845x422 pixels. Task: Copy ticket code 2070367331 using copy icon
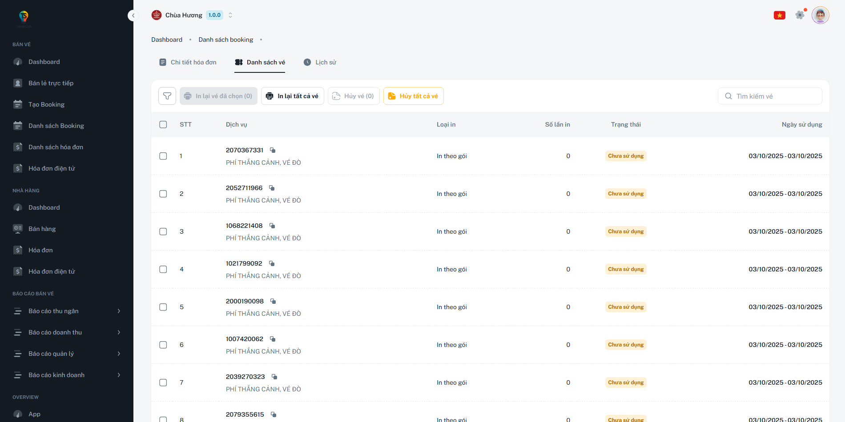273,150
